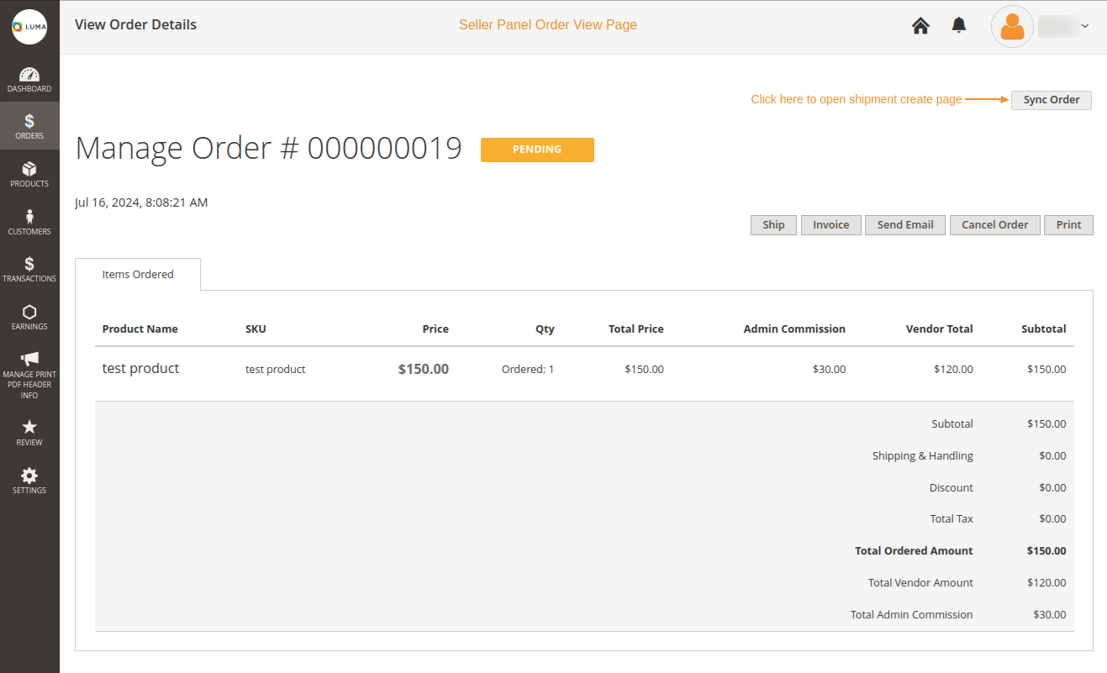Image resolution: width=1107 pixels, height=673 pixels.
Task: Expand the account dropdown menu
Action: pyautogui.click(x=1085, y=26)
